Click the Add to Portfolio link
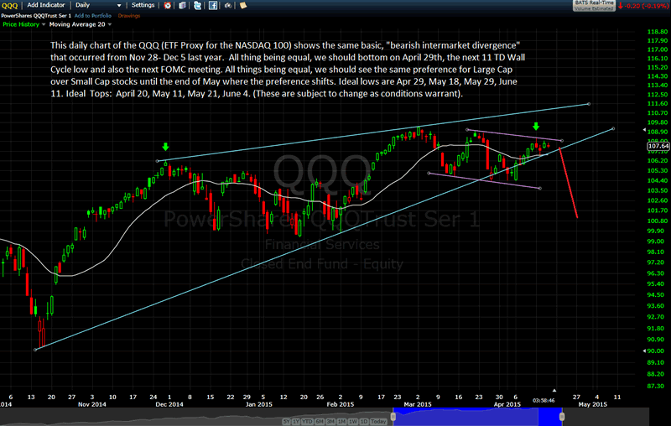The height and width of the screenshot is (426, 671). 93,16
